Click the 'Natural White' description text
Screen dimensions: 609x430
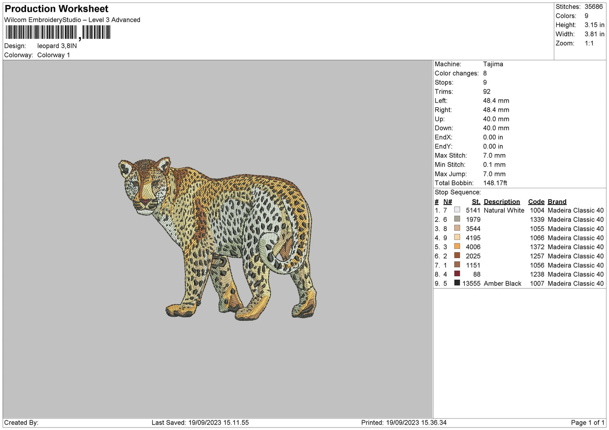pyautogui.click(x=504, y=211)
